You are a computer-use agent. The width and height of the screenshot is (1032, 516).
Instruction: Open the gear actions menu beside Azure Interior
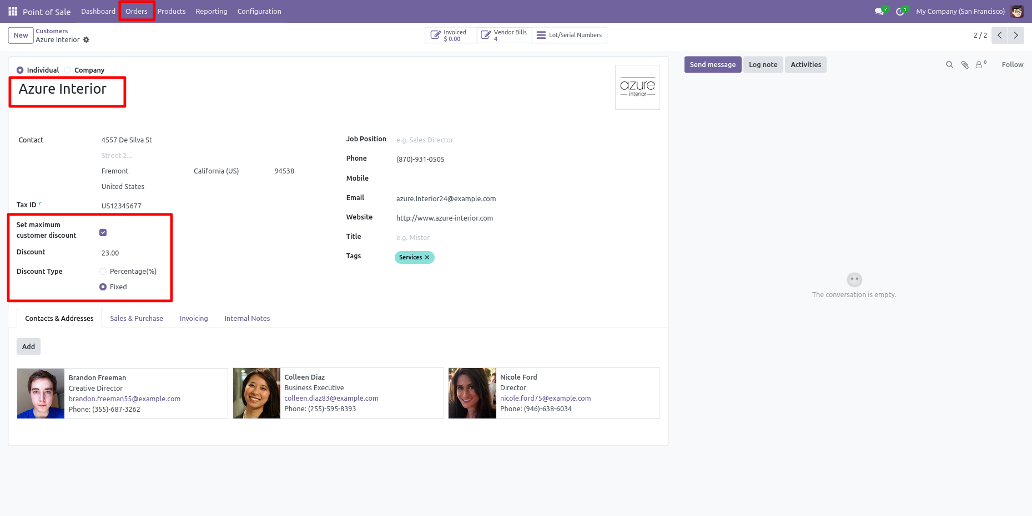(86, 40)
